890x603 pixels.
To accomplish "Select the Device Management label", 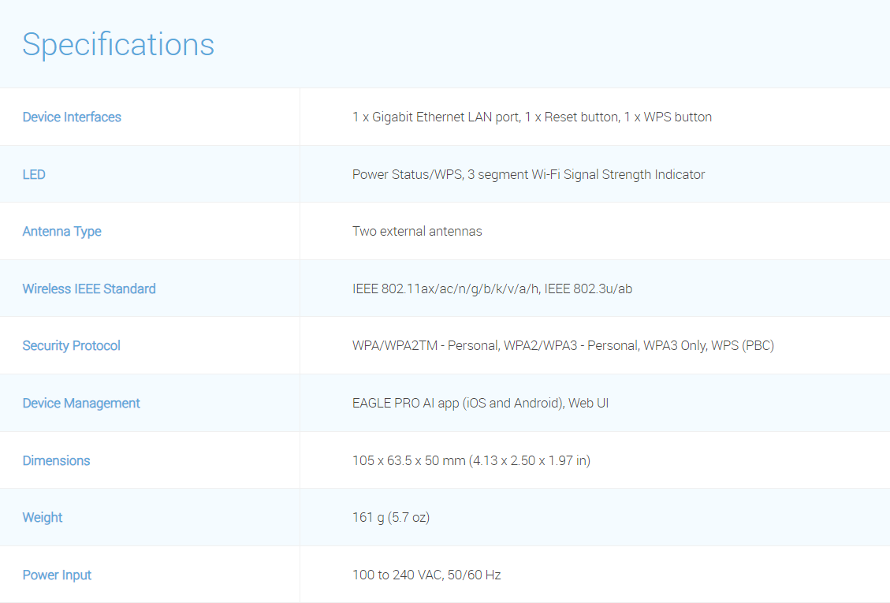I will [x=81, y=403].
